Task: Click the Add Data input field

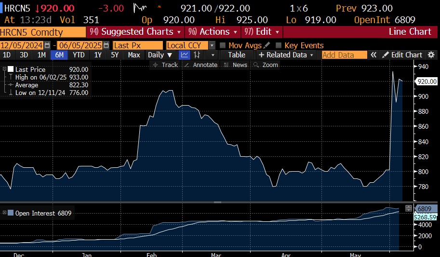Action: coord(344,55)
